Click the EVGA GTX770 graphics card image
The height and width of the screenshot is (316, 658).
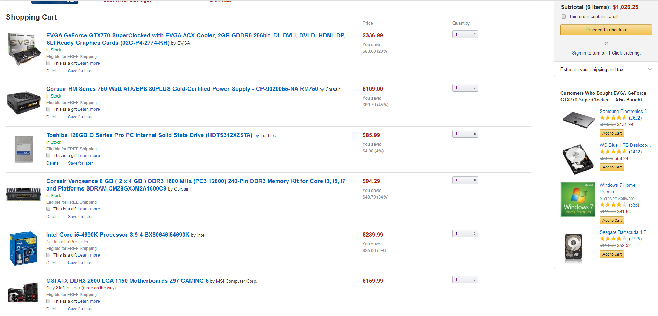[x=23, y=49]
